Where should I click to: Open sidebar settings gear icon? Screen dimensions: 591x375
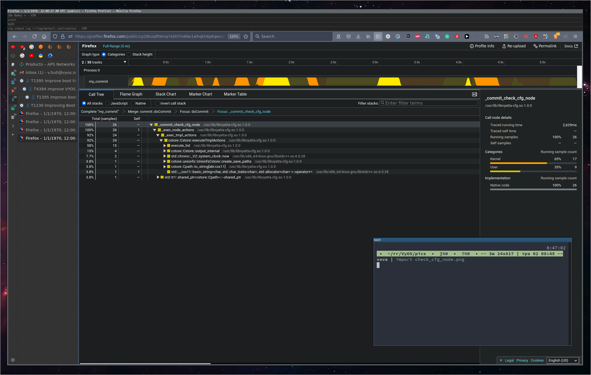click(x=13, y=360)
